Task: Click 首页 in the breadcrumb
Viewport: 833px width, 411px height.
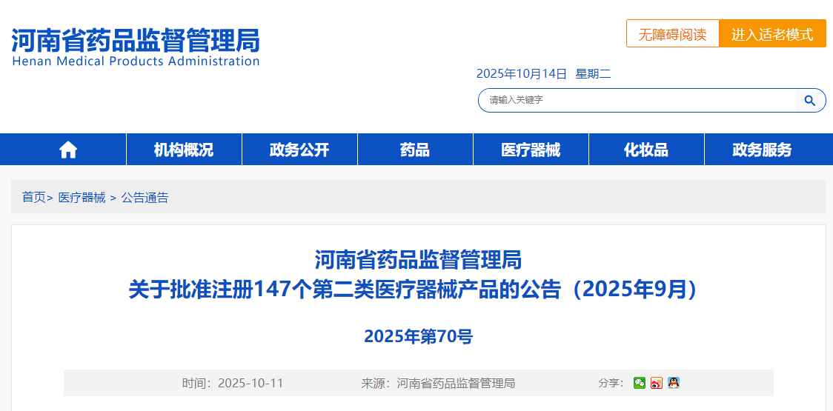Action: (x=33, y=198)
